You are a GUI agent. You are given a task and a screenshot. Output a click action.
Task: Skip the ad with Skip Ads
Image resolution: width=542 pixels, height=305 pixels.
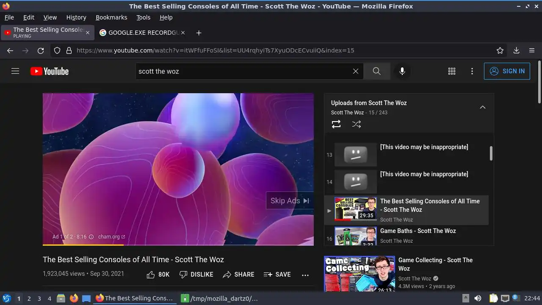[290, 201]
